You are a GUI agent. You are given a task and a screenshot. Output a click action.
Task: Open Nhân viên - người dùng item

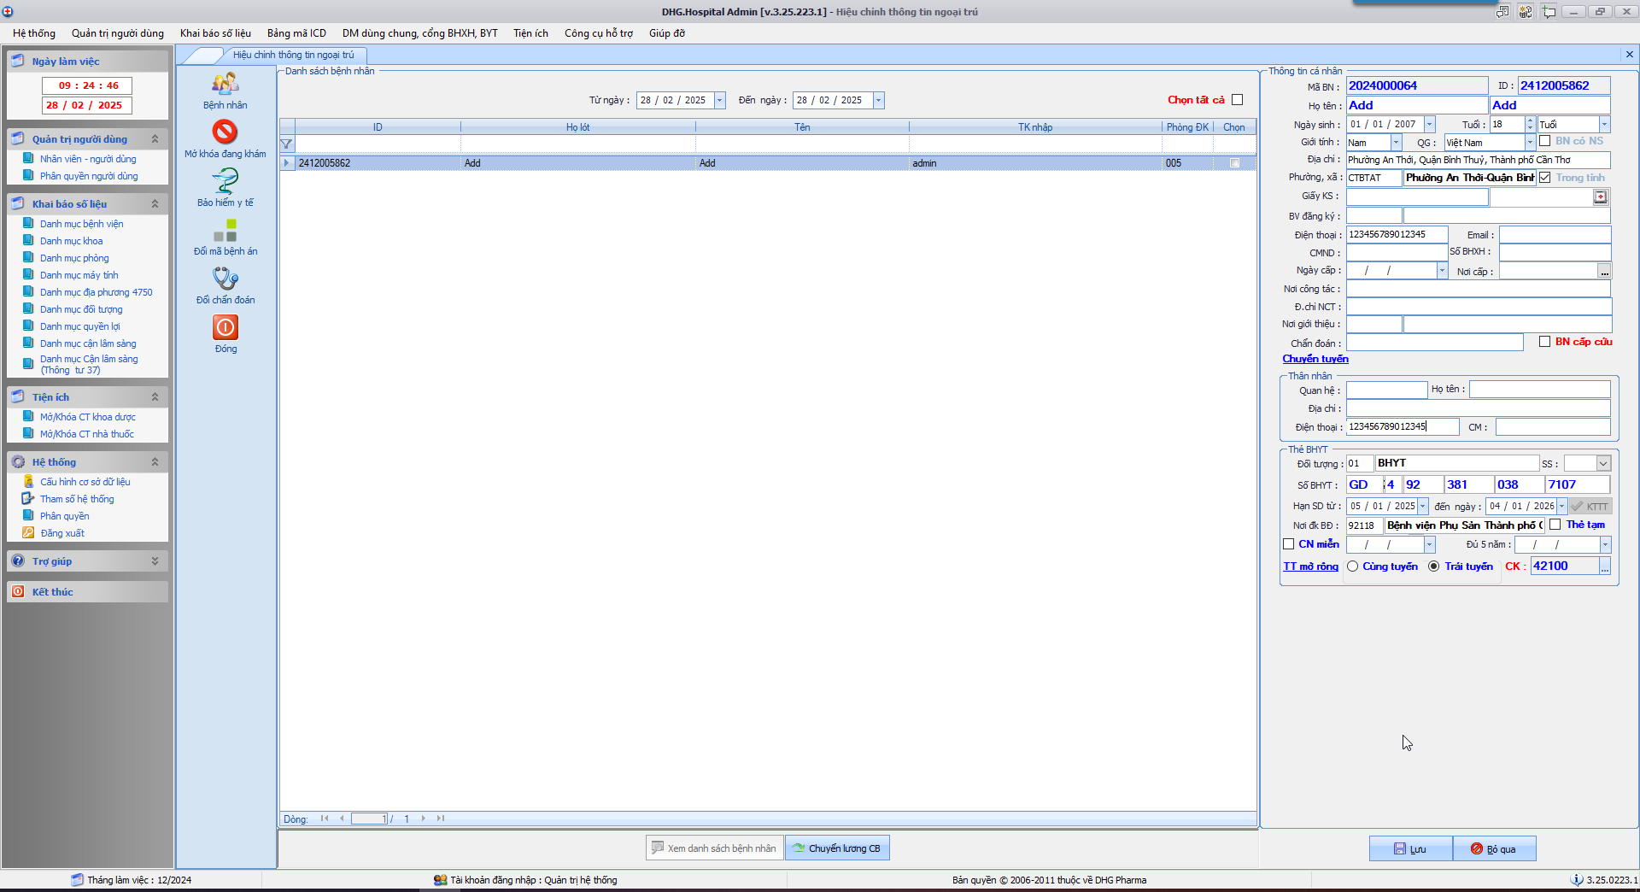click(88, 159)
